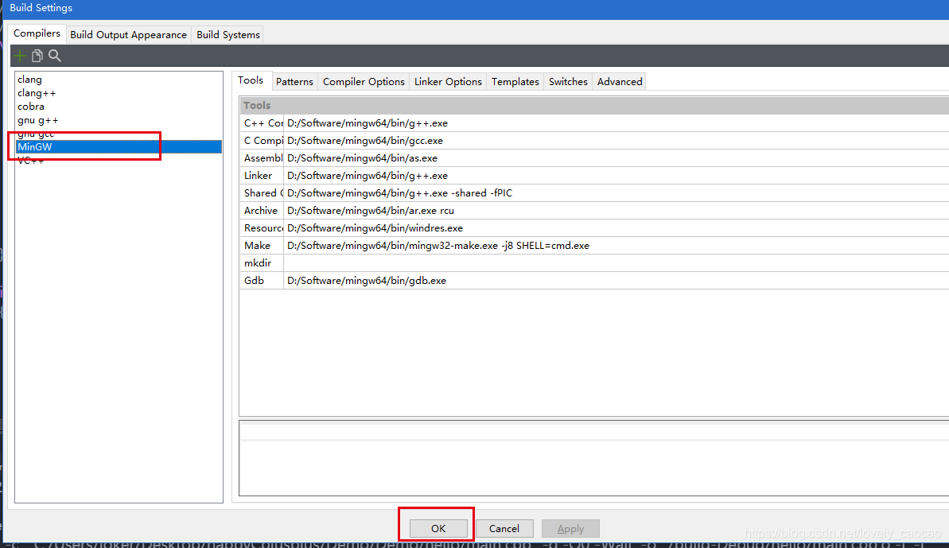This screenshot has width=949, height=548.
Task: Open the Patterns sub-tab
Action: pos(294,80)
